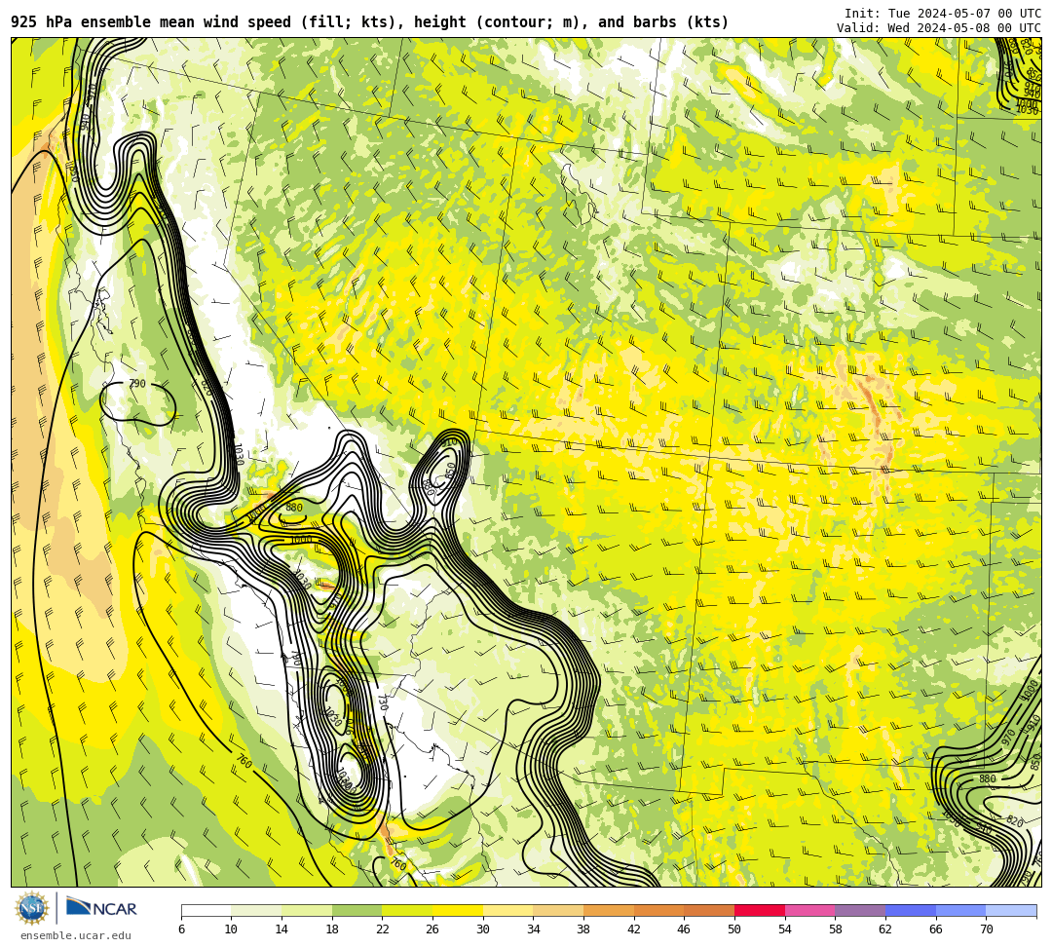
Task: Pick the red 50–54 kts colorbar swatch
Action: point(760,910)
